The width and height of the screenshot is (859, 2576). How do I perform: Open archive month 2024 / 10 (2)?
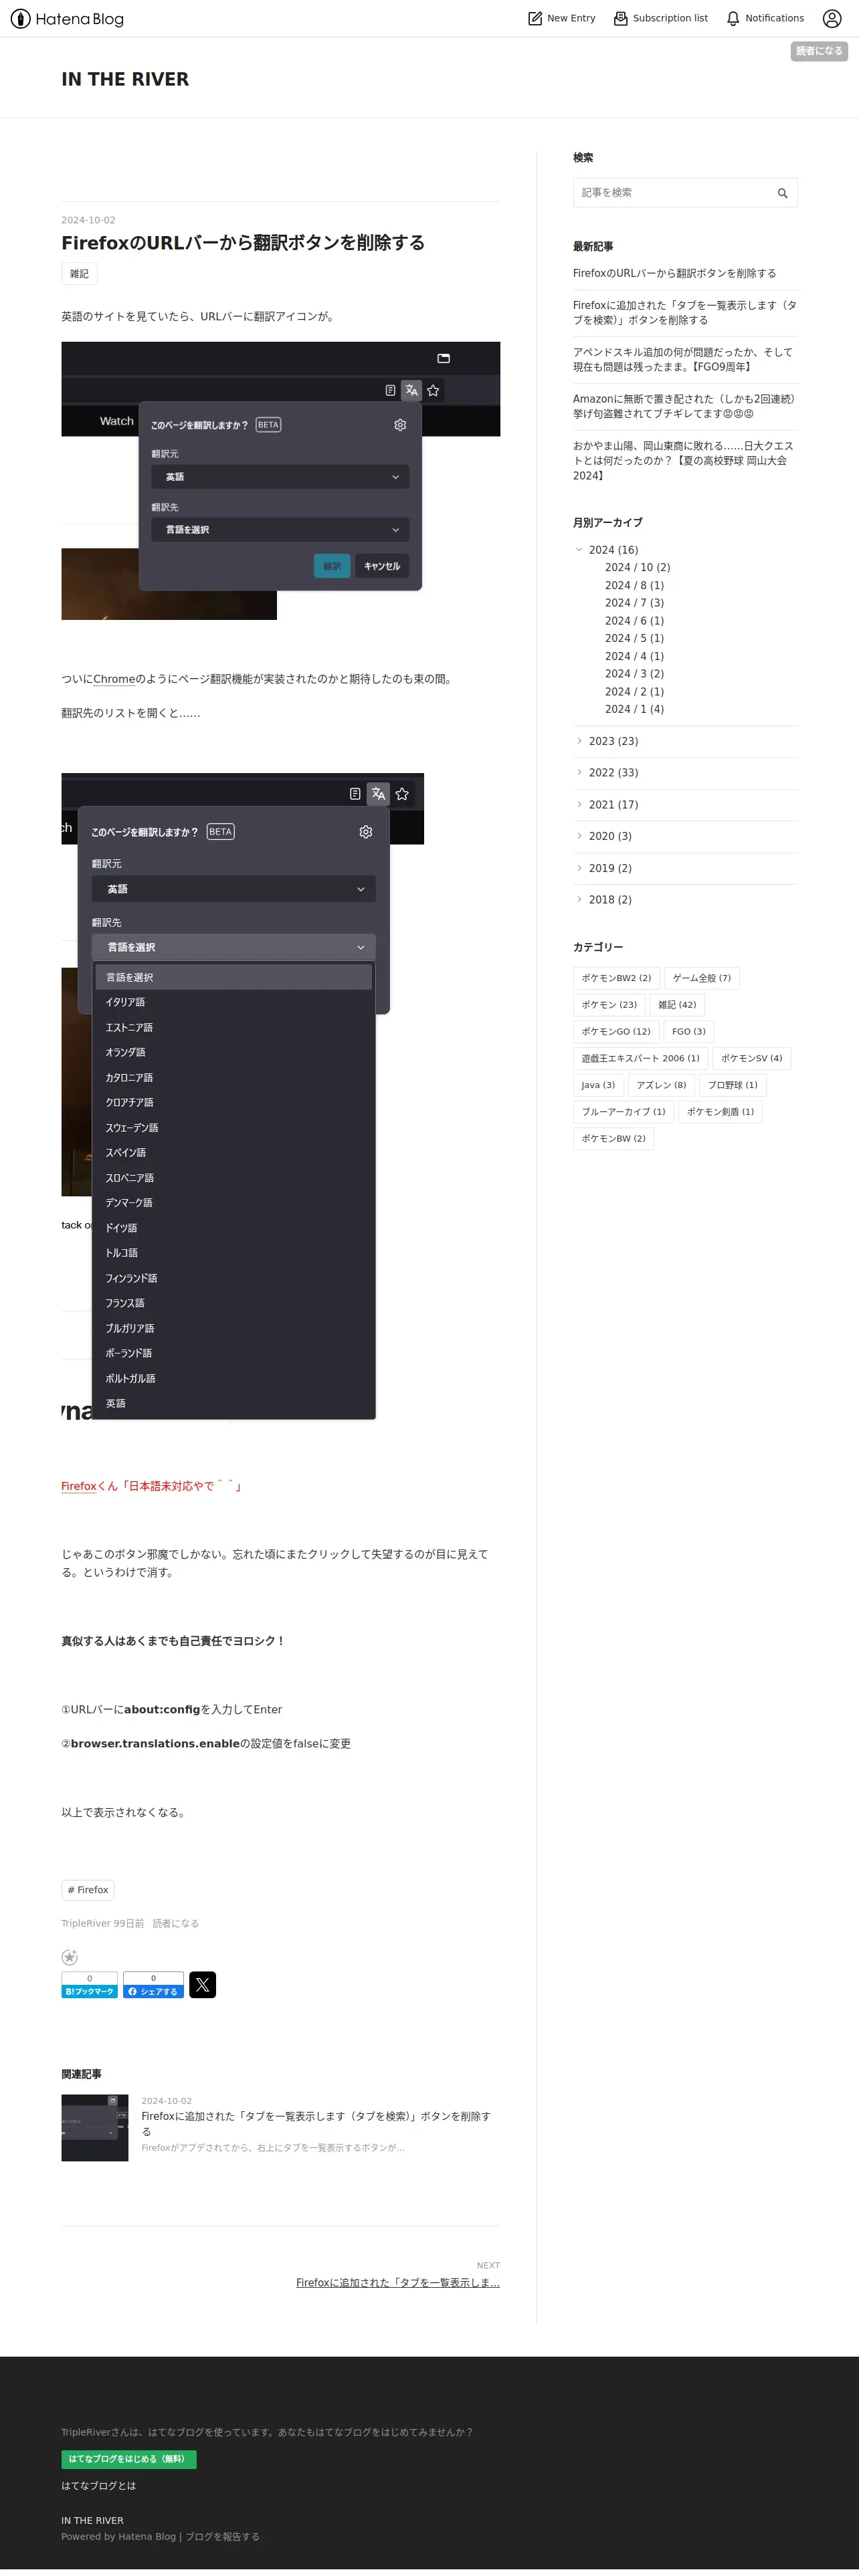(637, 567)
